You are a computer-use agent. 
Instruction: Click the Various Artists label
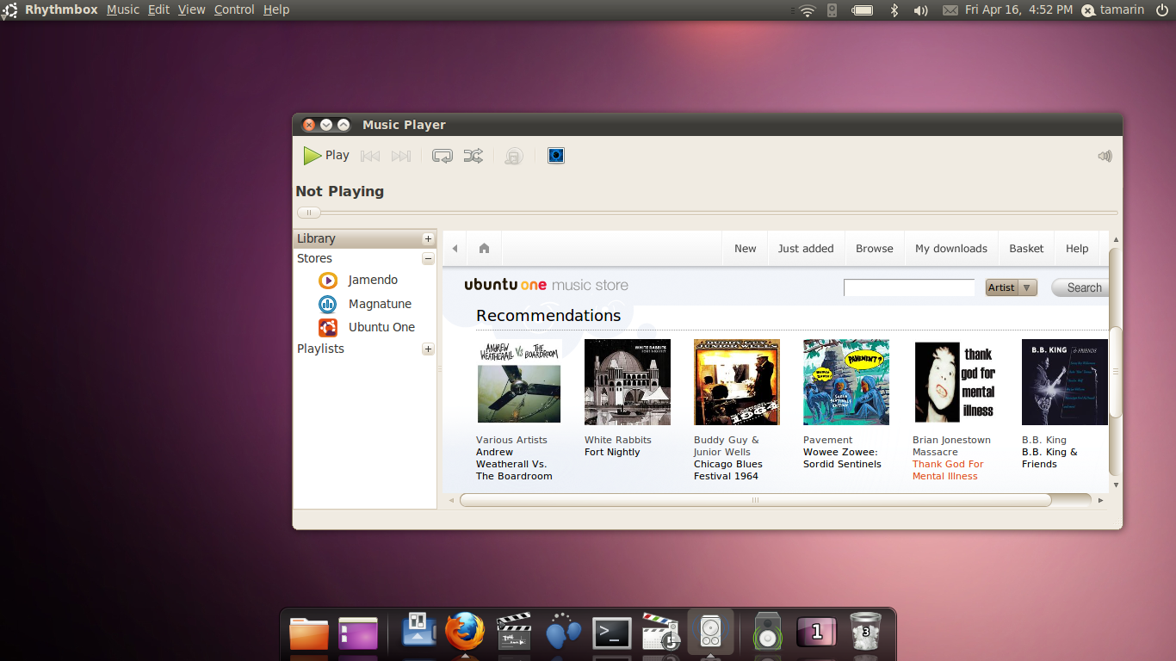click(x=511, y=440)
